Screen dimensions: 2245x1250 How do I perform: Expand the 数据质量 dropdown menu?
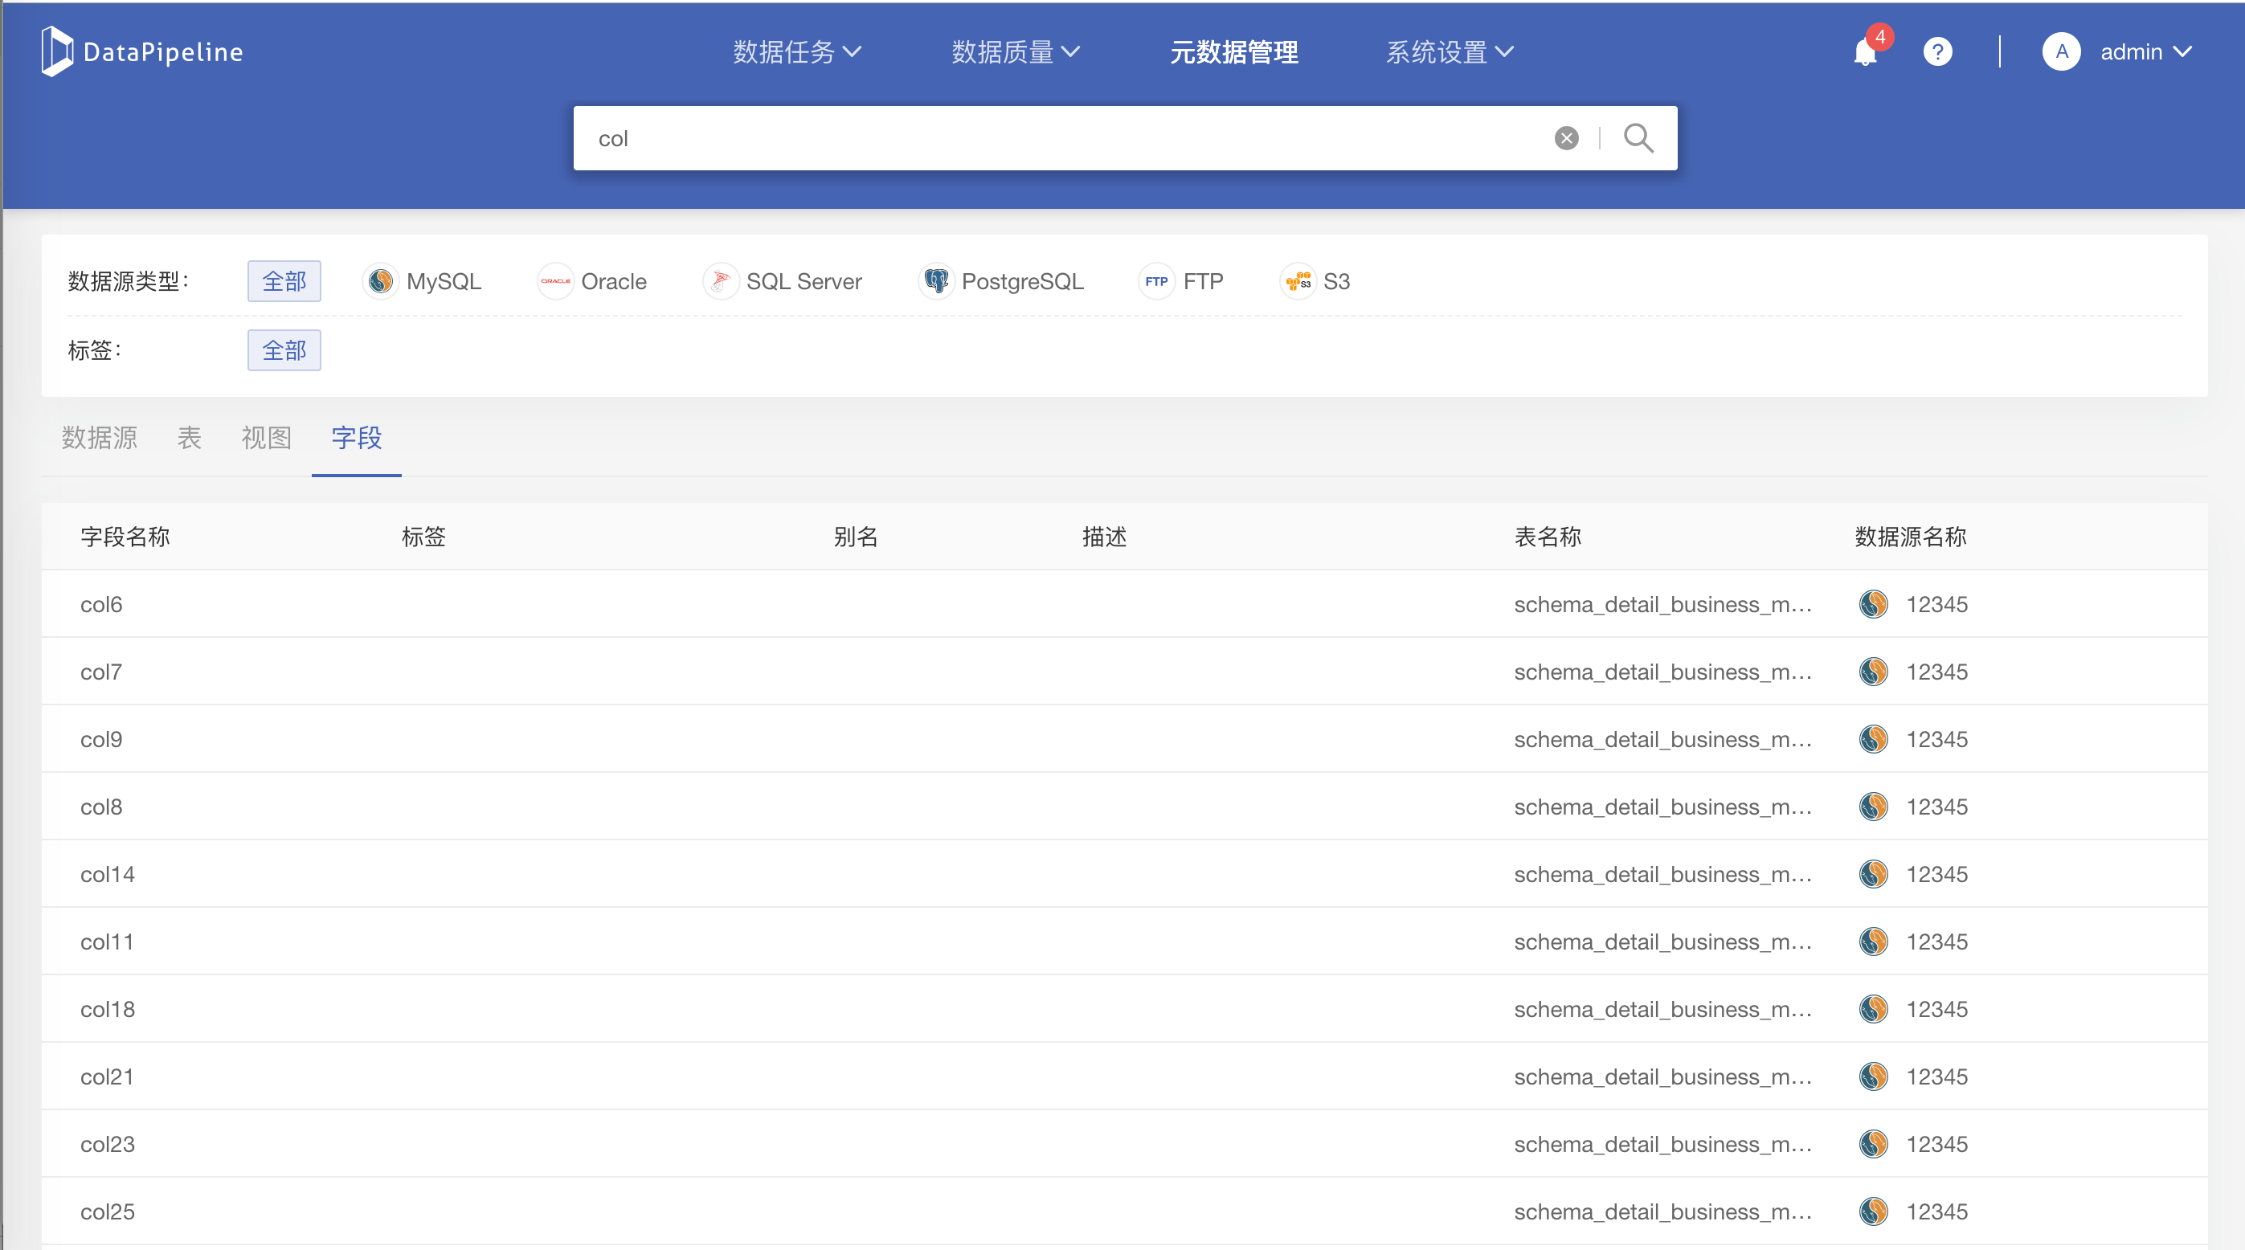pyautogui.click(x=1016, y=52)
